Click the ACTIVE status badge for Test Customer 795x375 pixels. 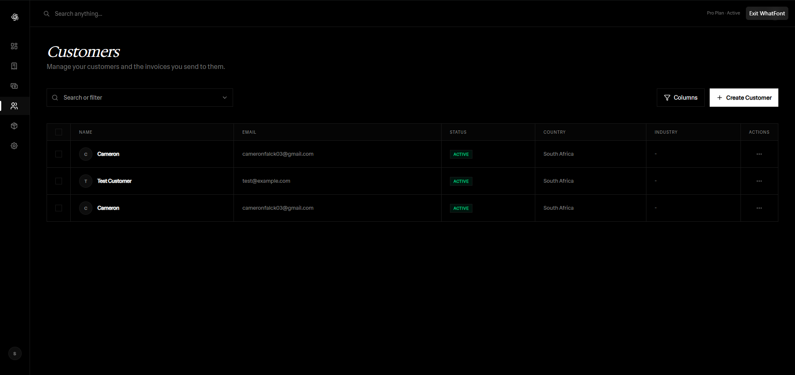(x=461, y=181)
